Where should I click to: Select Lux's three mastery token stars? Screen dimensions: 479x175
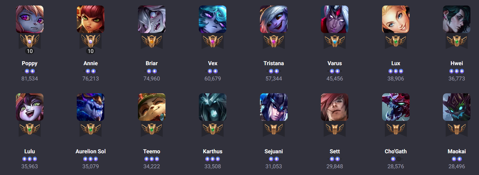pyautogui.click(x=396, y=71)
